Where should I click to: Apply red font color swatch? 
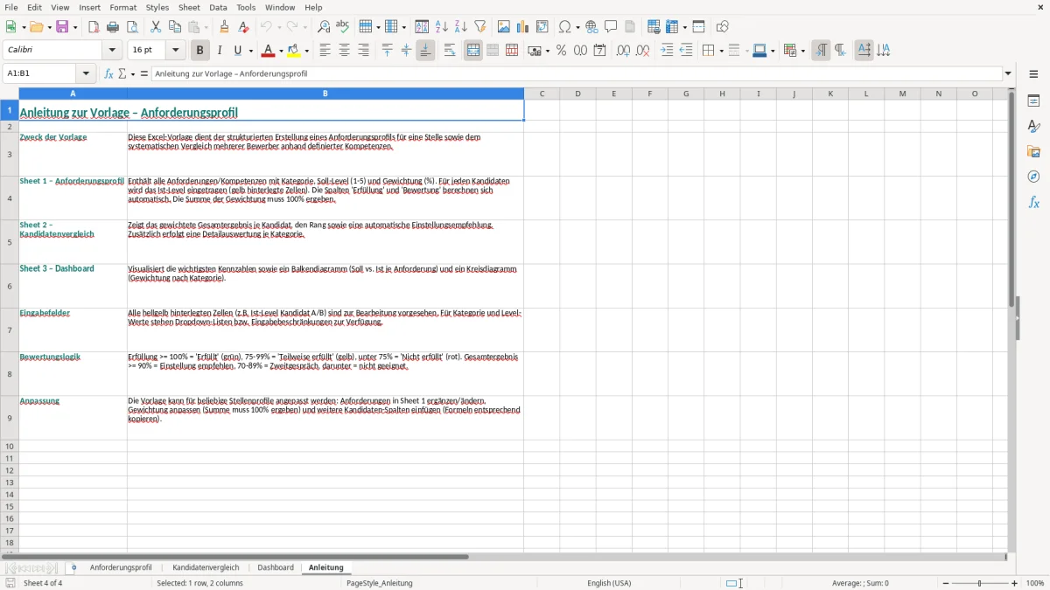coord(269,51)
